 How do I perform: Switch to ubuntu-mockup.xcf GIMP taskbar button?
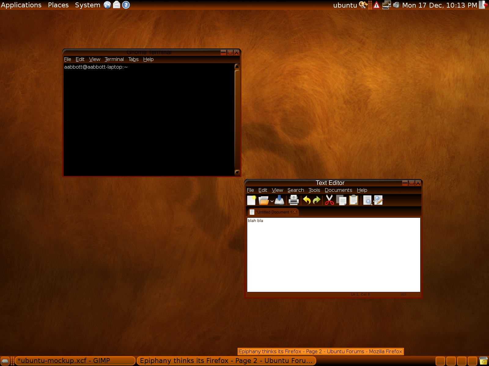click(x=75, y=361)
